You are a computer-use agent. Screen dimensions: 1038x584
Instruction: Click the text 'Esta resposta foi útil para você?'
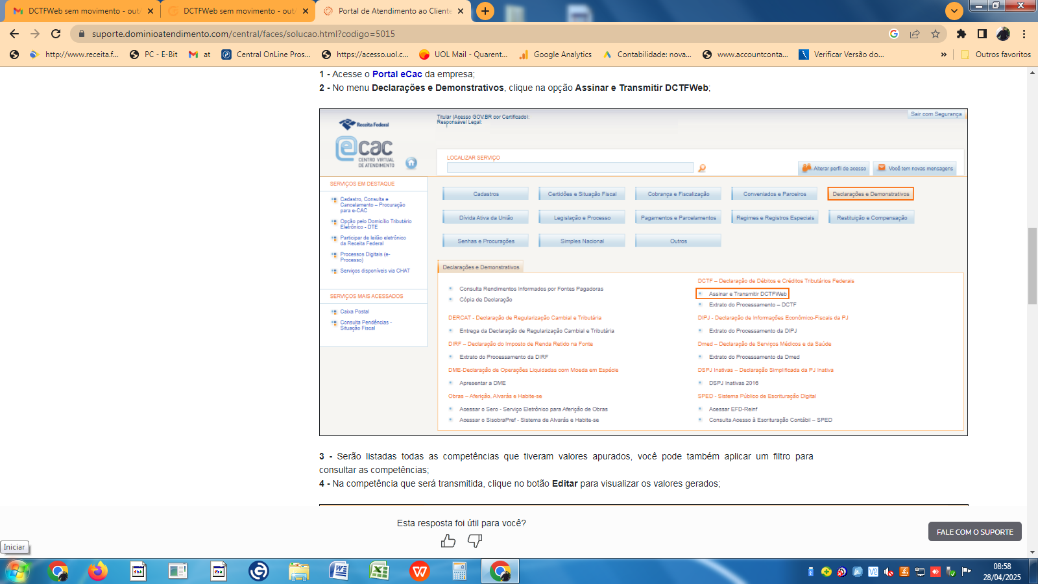point(461,523)
